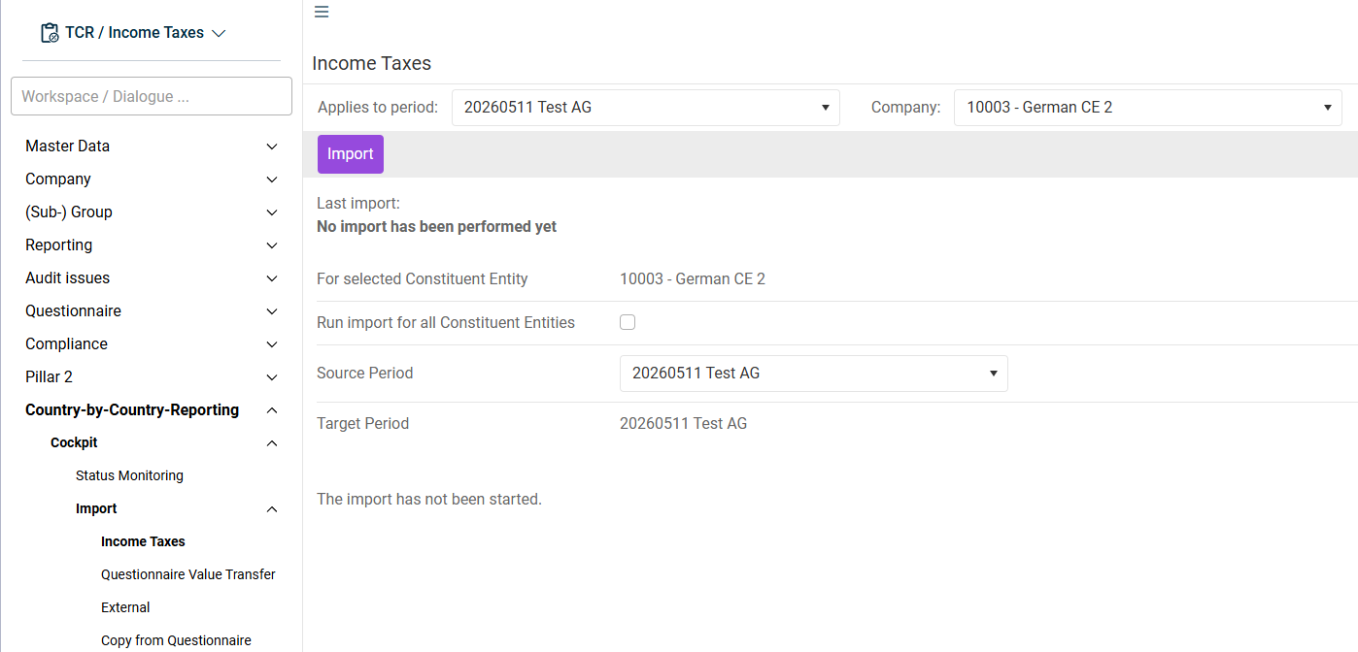Open the Company dropdown selector
This screenshot has width=1358, height=652.
click(1148, 108)
